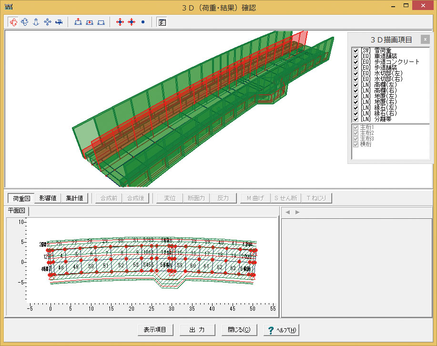Toggle the 3D drawing items checklist icon

pos(162,22)
